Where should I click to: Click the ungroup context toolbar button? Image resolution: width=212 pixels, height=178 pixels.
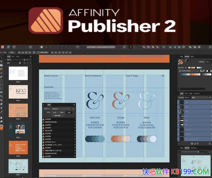click(12, 52)
